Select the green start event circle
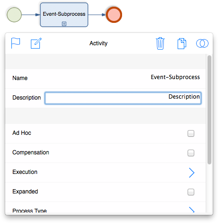This screenshot has height=223, width=218. pyautogui.click(x=14, y=15)
